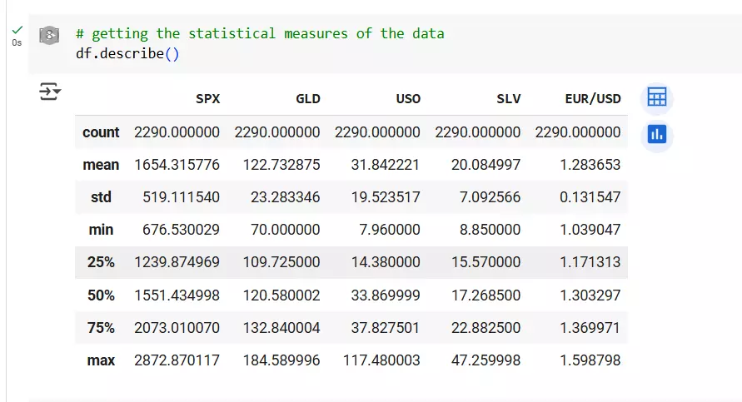Click the SPX mean value 1654.315776
This screenshot has height=402, width=742.
click(x=177, y=165)
